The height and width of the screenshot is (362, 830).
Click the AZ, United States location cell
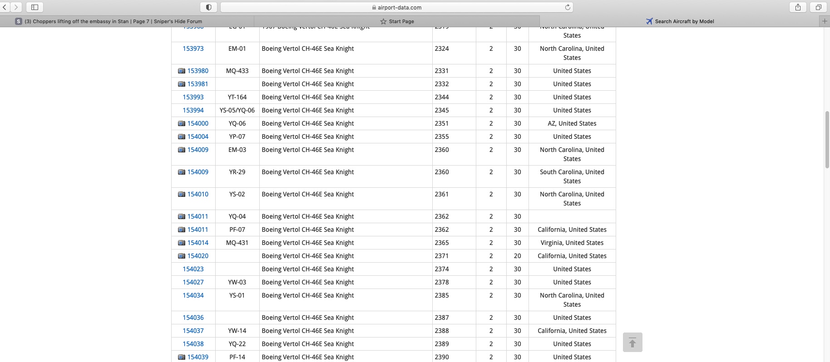pyautogui.click(x=572, y=123)
